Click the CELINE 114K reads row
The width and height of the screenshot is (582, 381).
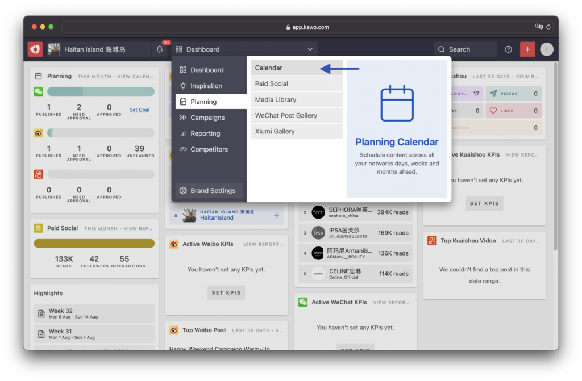click(356, 274)
